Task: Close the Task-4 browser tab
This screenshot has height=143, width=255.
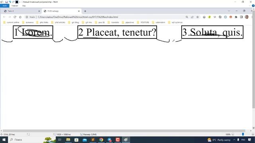Action: point(39,11)
